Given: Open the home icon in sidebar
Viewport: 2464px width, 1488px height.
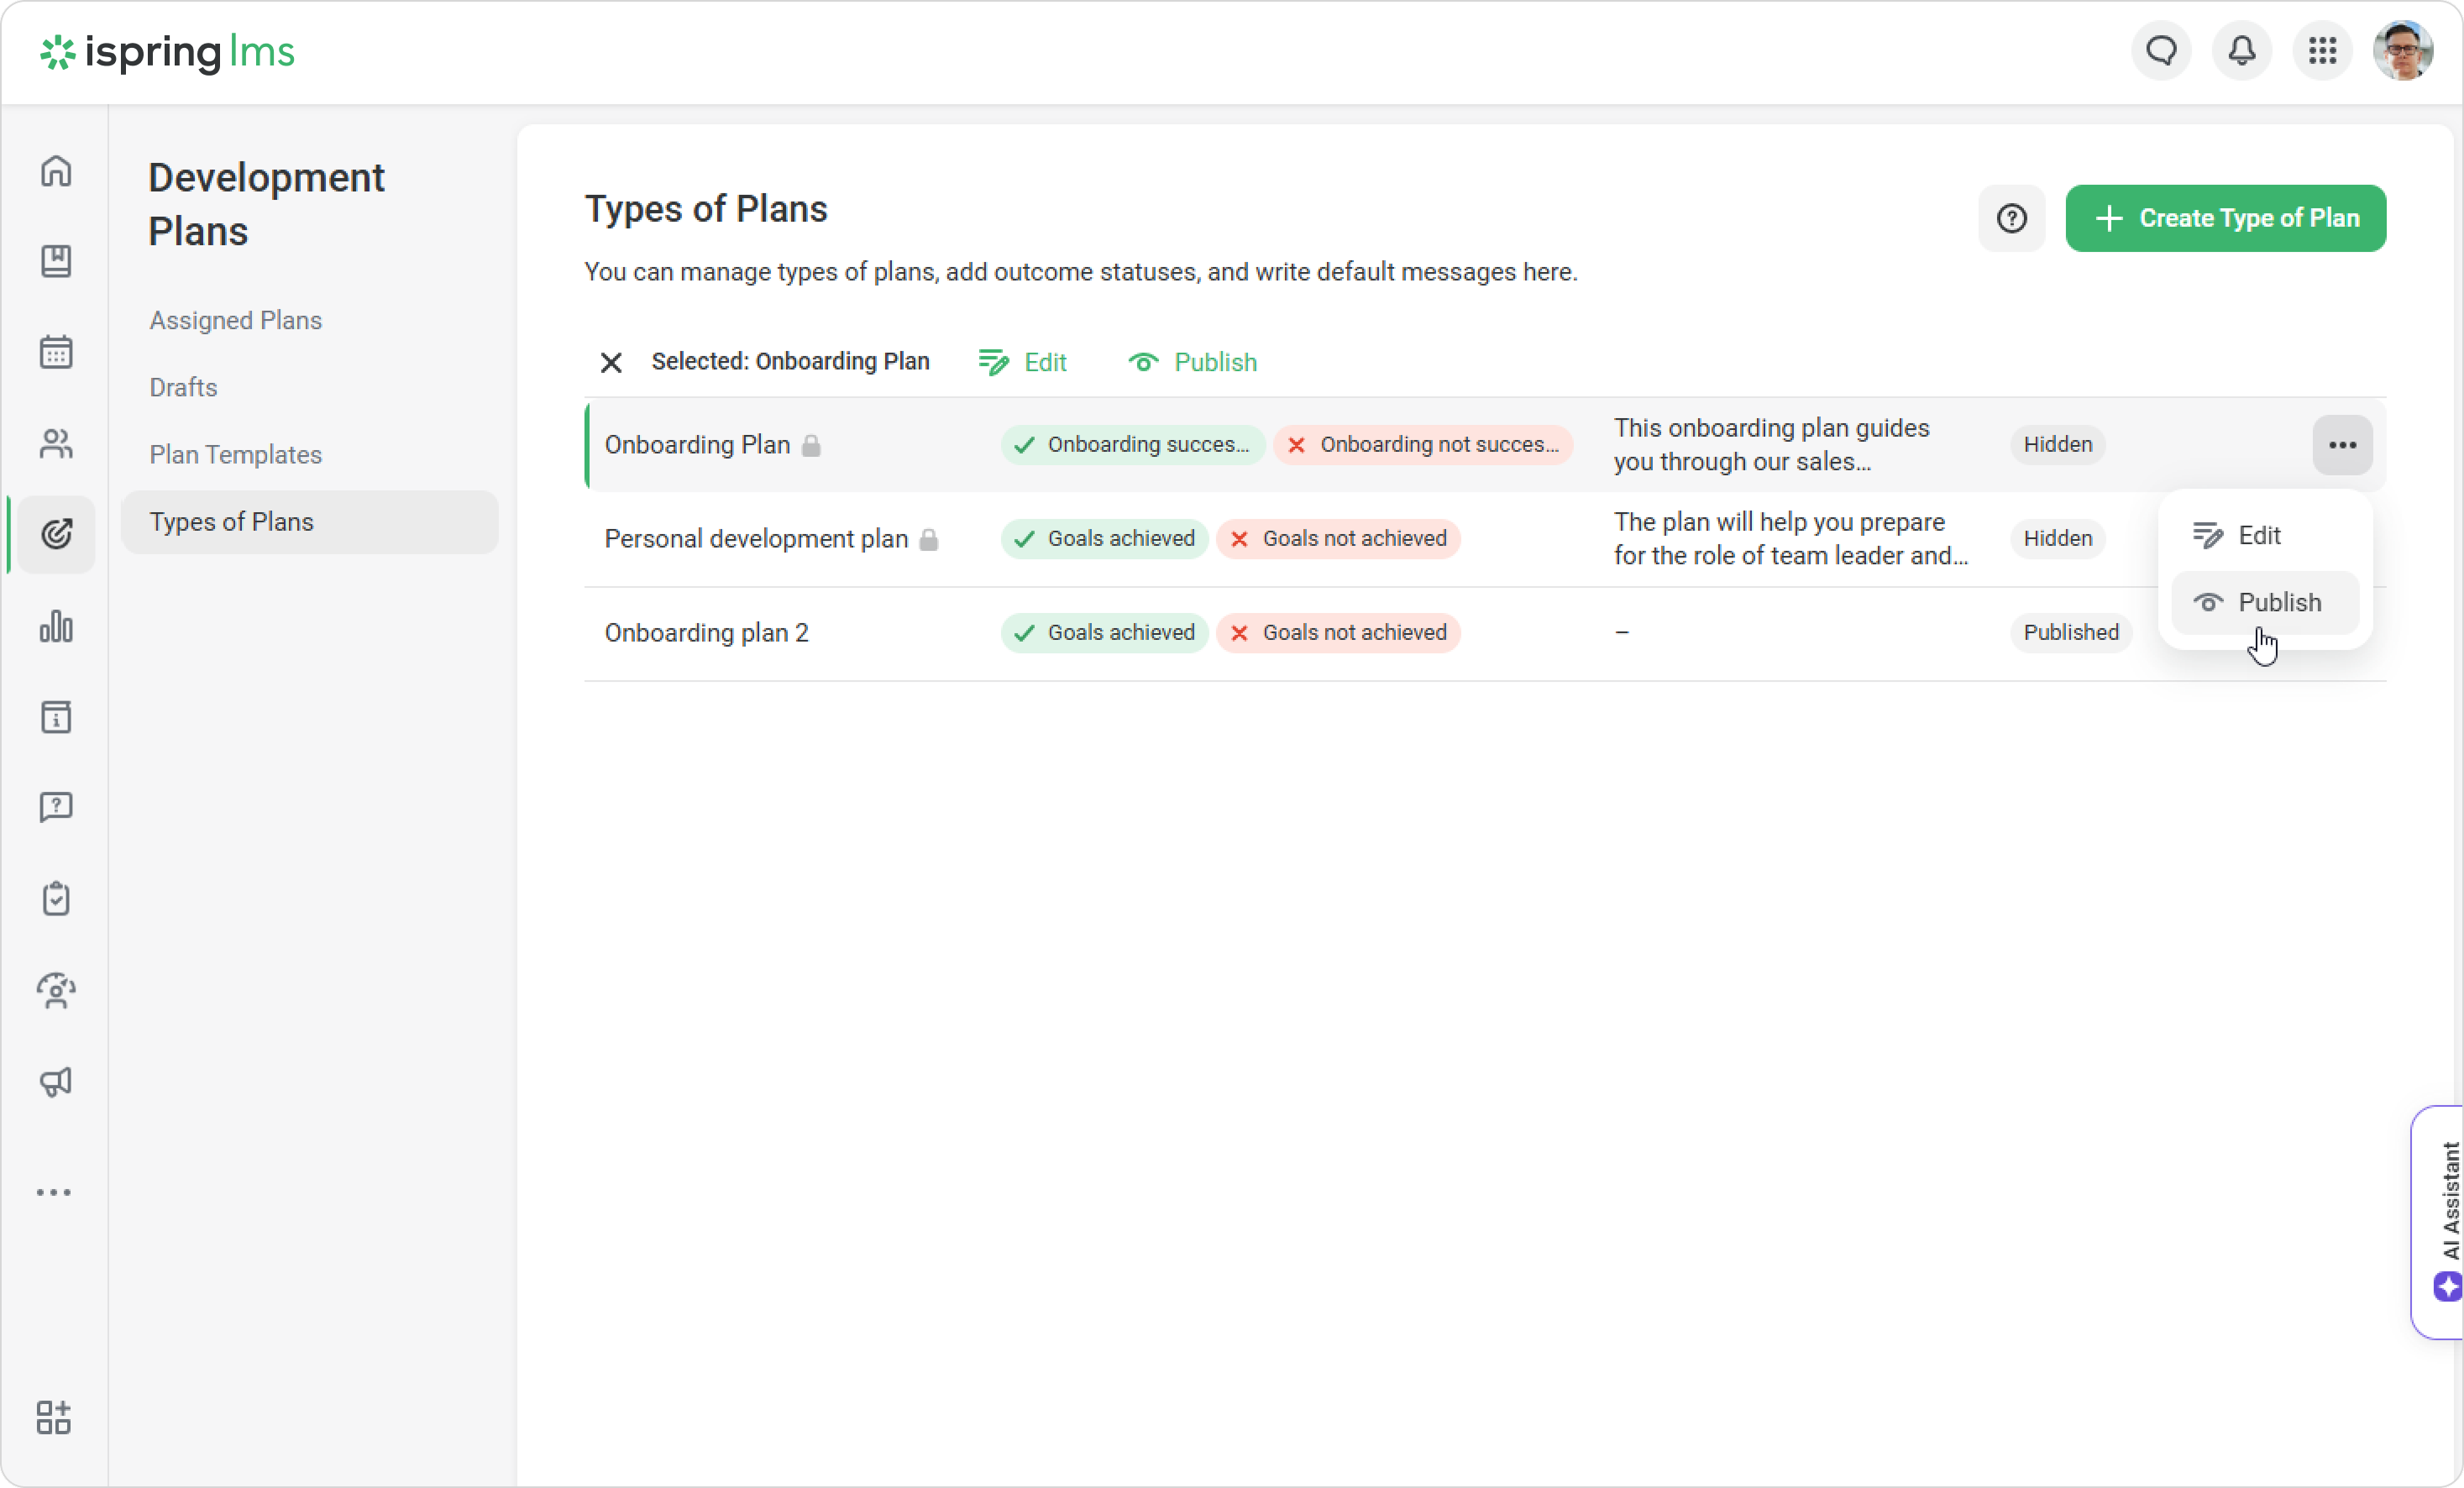Looking at the screenshot, I should pyautogui.click(x=56, y=171).
